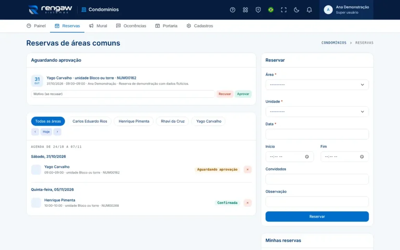Click Henrique Pimenta agenda row thumbnail
400x250 pixels.
tap(36, 203)
